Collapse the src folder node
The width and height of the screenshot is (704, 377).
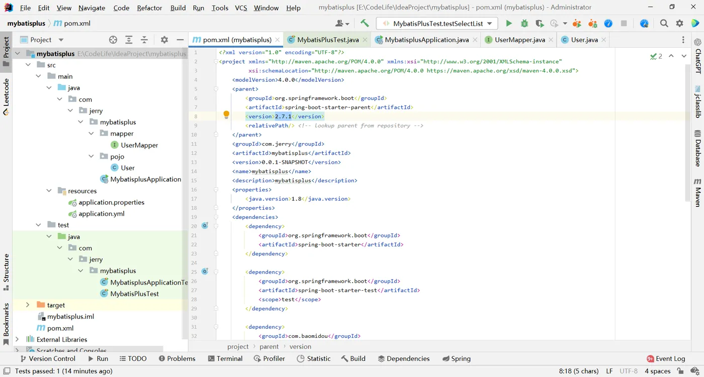click(x=28, y=65)
